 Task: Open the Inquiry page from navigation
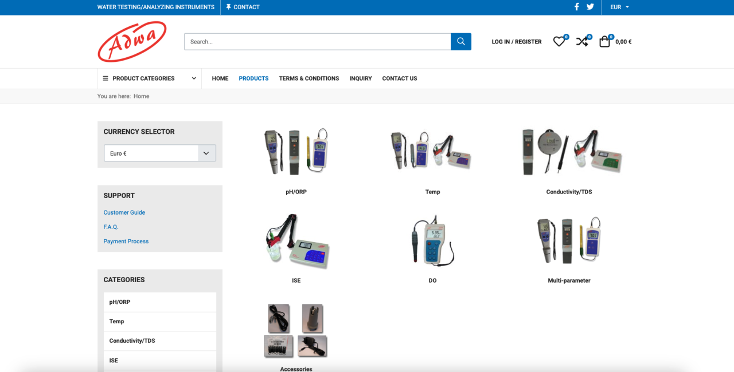[361, 78]
